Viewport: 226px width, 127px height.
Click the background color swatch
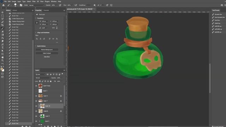click(x=3, y=71)
